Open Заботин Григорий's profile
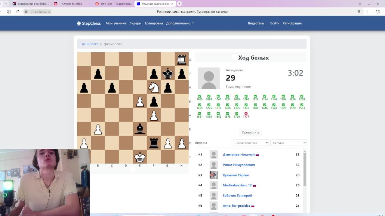 click(x=238, y=195)
